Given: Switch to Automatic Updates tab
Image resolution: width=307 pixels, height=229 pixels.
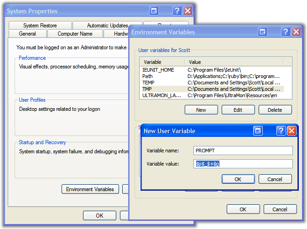Looking at the screenshot, I should tap(108, 26).
